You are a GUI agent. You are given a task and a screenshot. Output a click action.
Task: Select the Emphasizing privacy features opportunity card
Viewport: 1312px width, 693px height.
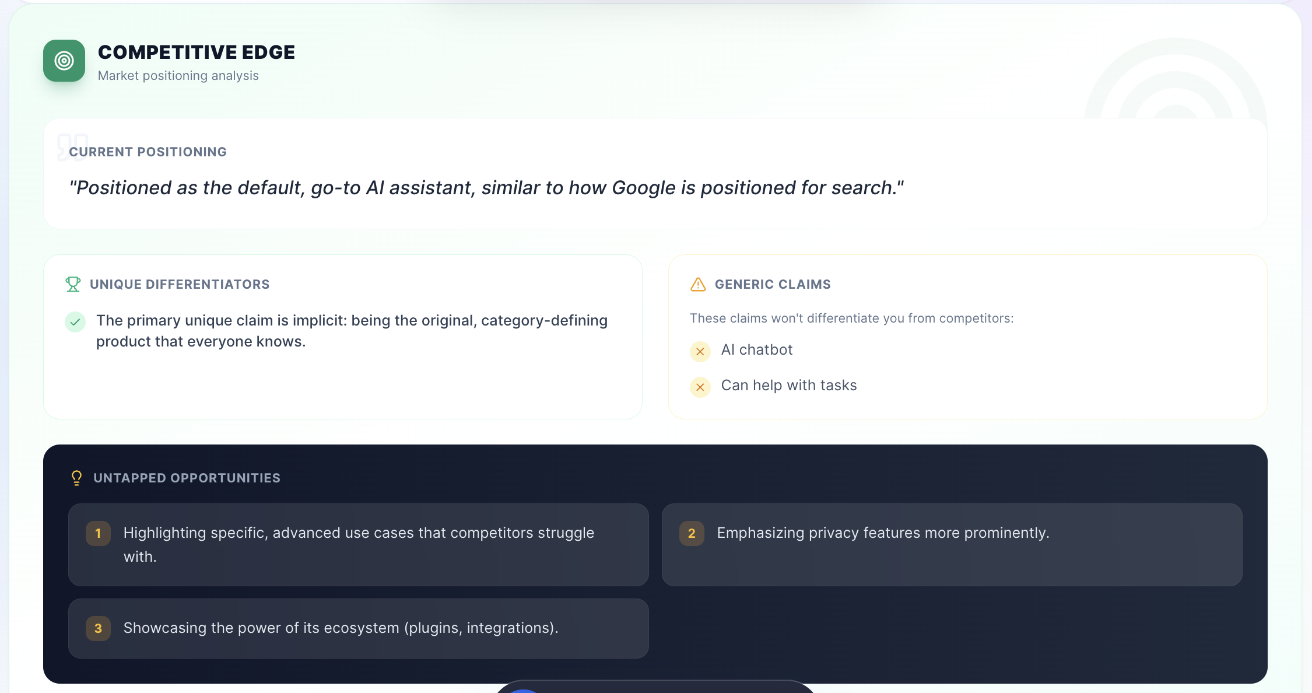point(952,544)
